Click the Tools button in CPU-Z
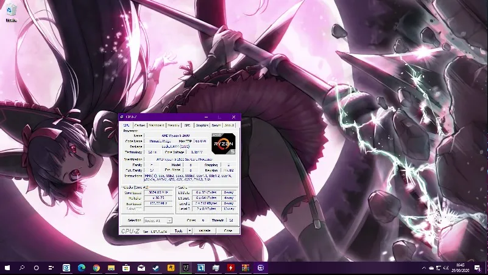 [x=179, y=231]
